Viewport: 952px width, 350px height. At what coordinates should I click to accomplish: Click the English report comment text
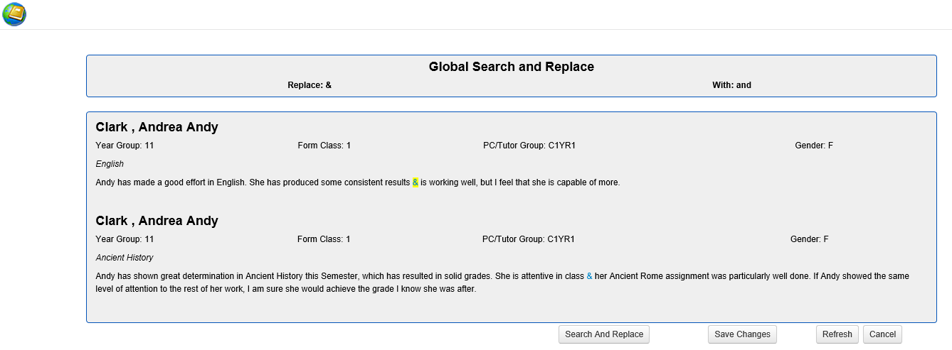358,182
